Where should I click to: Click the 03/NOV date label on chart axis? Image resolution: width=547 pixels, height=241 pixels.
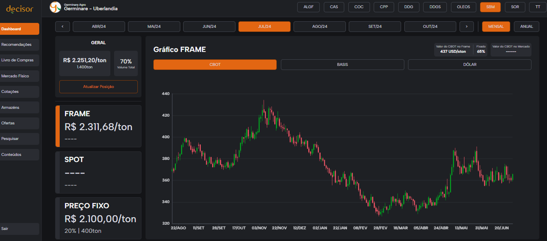[x=259, y=228]
